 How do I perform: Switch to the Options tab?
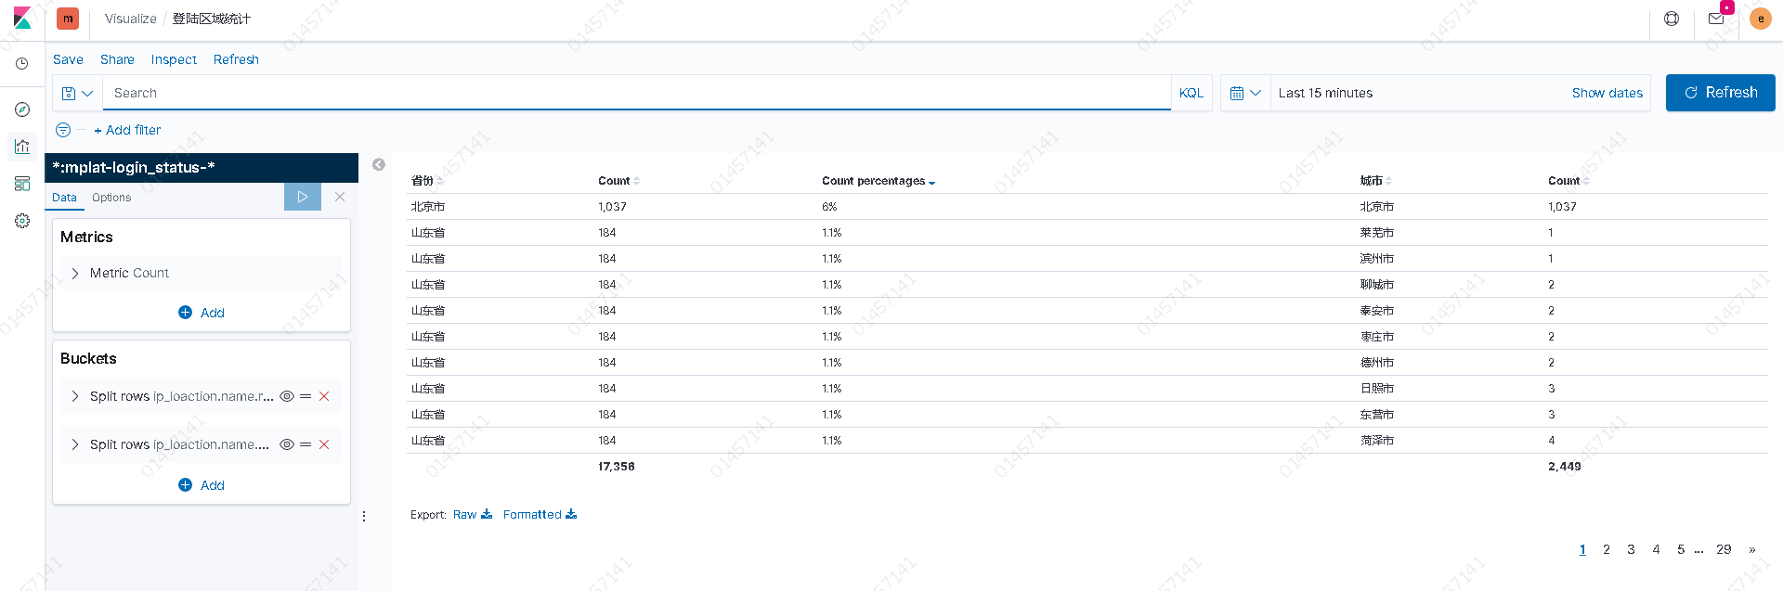pos(111,198)
